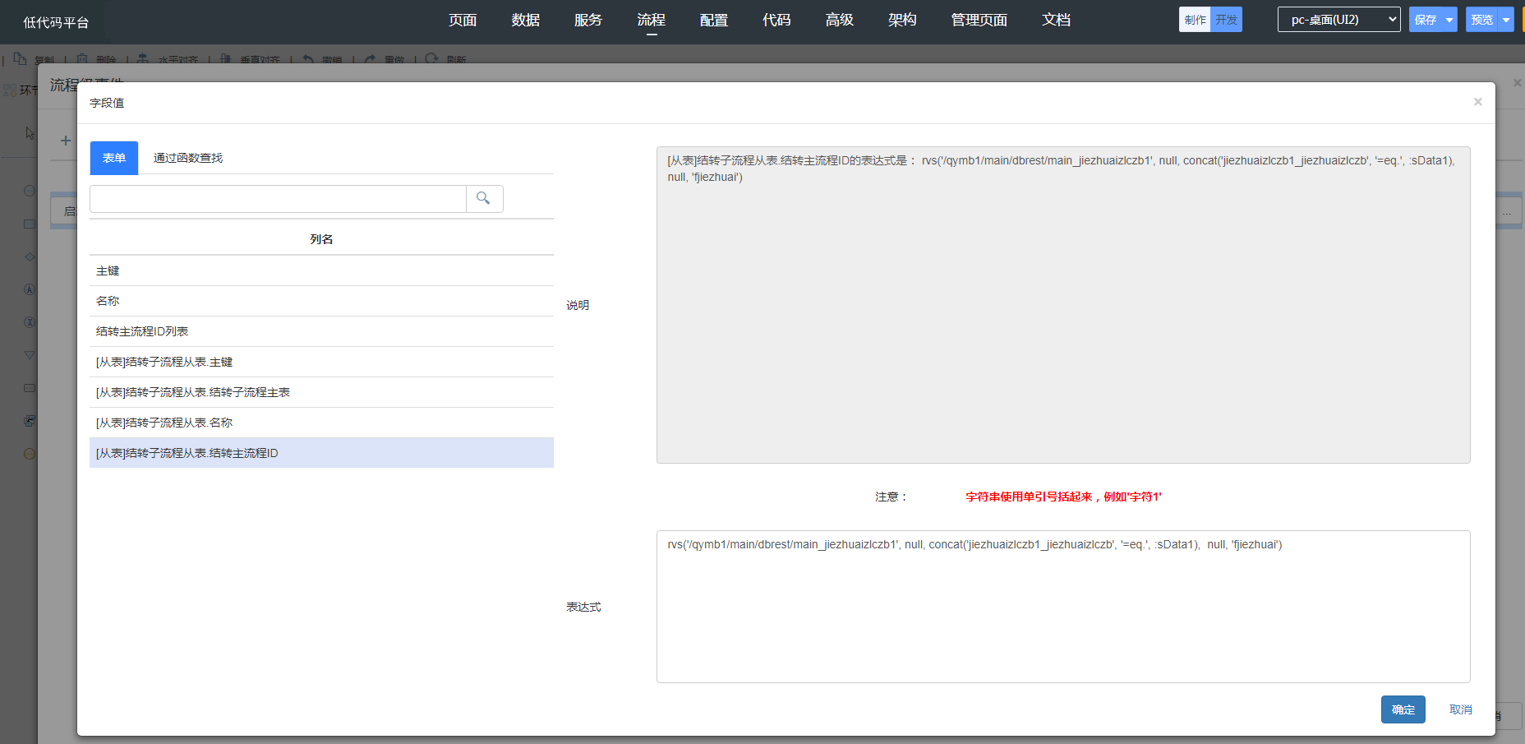The width and height of the screenshot is (1525, 744).
Task: Click the 撤销 undo arrow icon
Action: (x=308, y=59)
